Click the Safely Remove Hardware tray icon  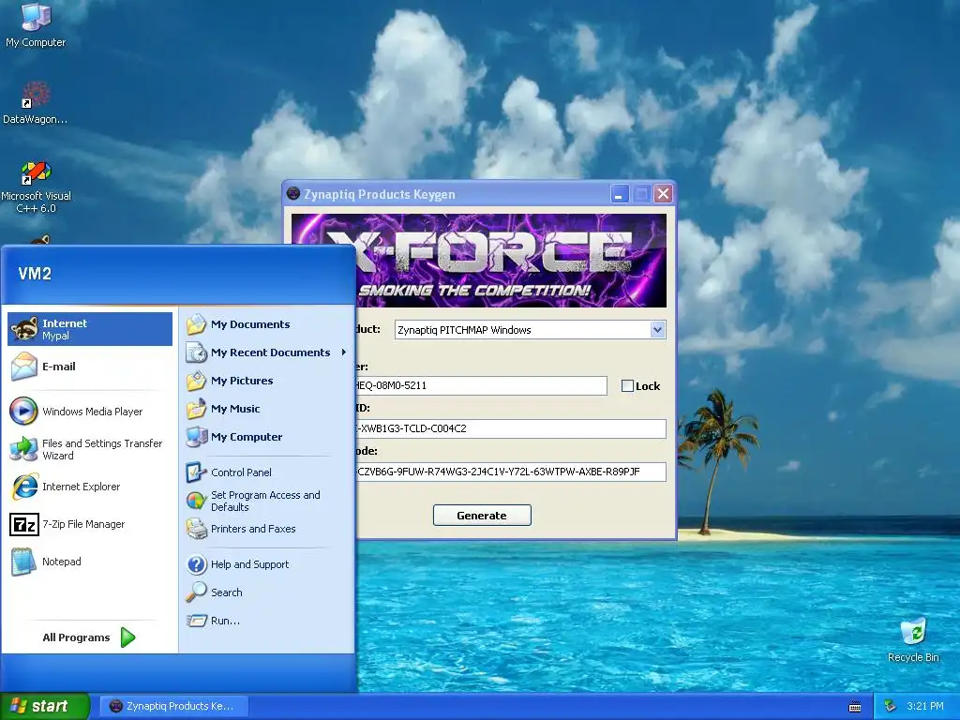pos(891,707)
